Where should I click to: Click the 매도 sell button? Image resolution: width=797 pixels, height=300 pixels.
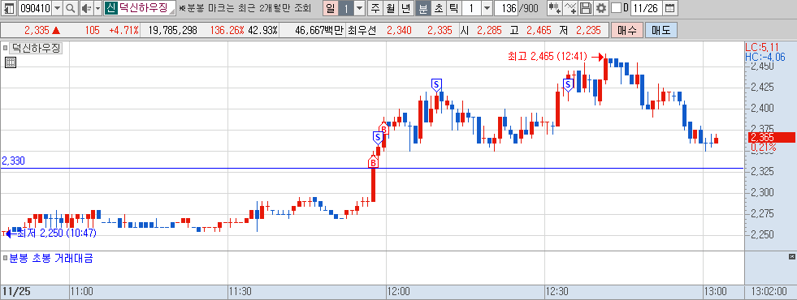tap(661, 31)
